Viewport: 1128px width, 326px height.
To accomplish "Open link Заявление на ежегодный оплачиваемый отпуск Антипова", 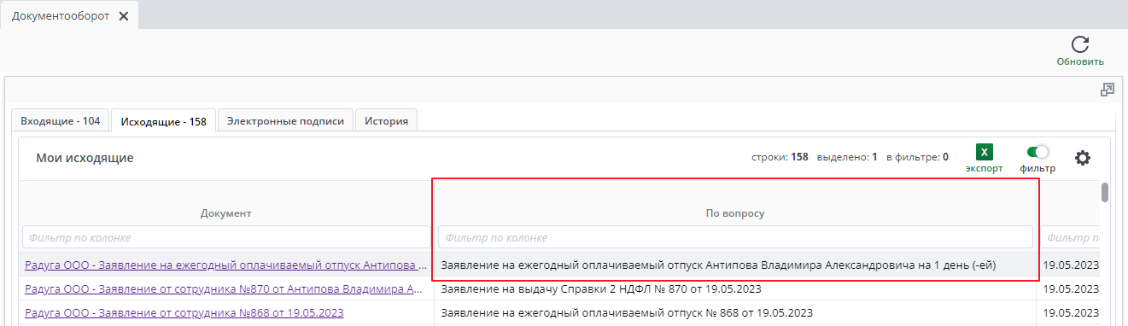I will click(226, 265).
